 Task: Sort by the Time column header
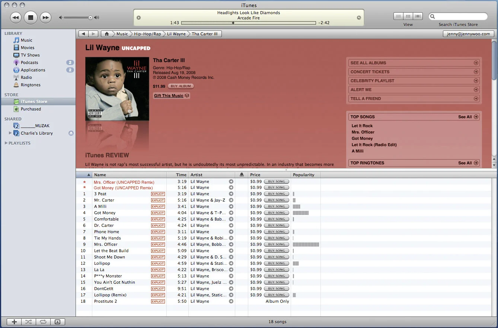point(178,175)
